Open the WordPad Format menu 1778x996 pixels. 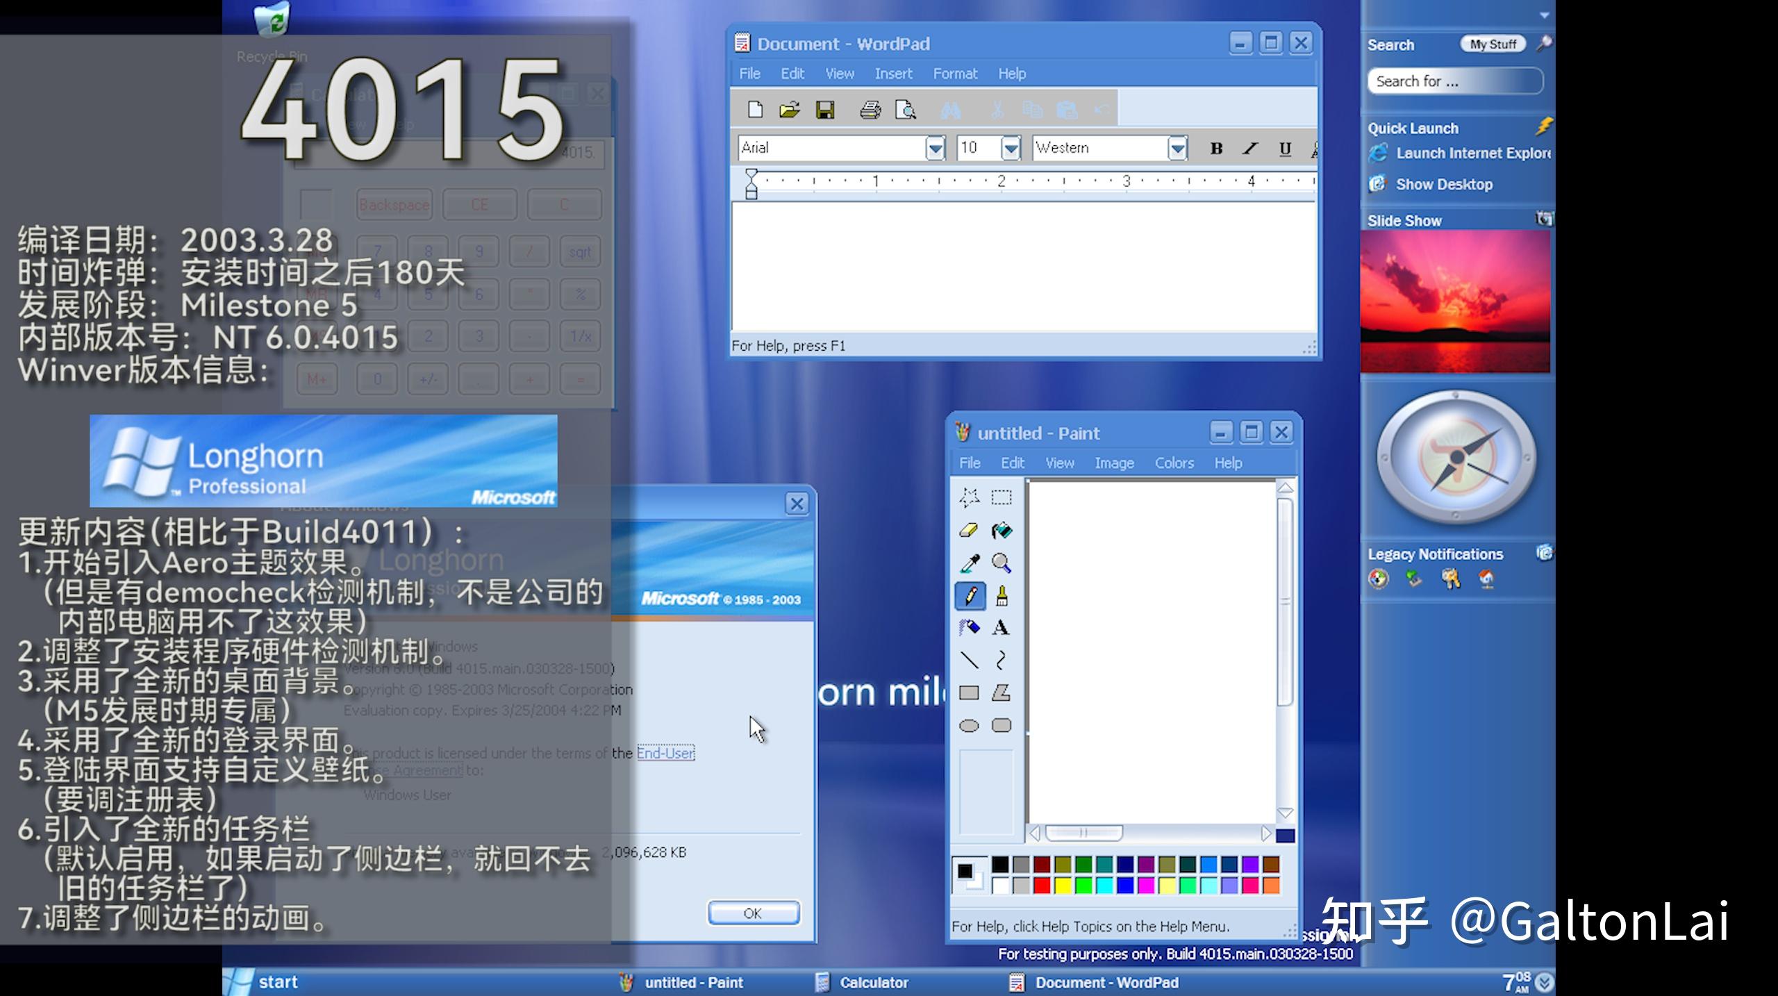click(x=955, y=74)
